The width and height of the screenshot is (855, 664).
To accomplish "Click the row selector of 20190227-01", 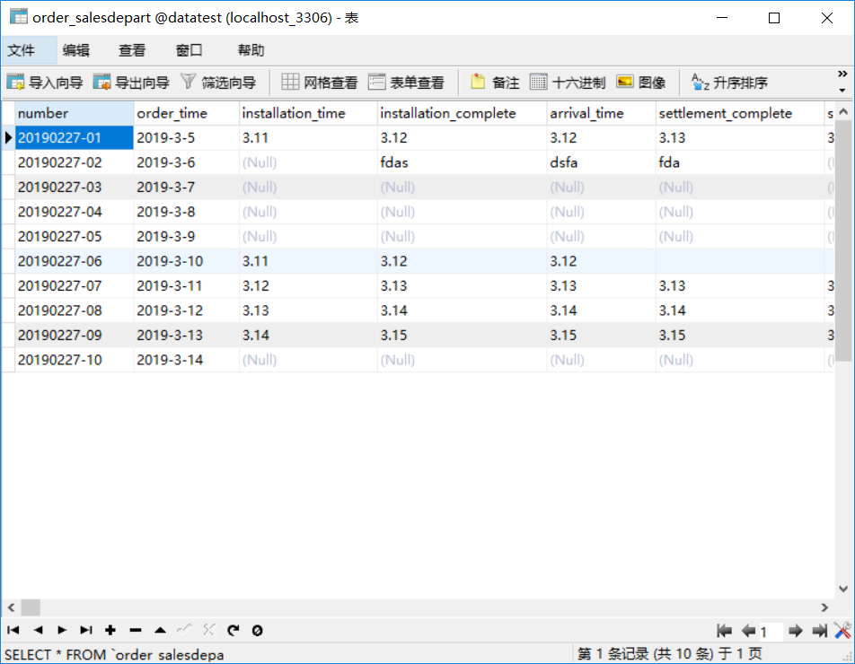I will (8, 138).
